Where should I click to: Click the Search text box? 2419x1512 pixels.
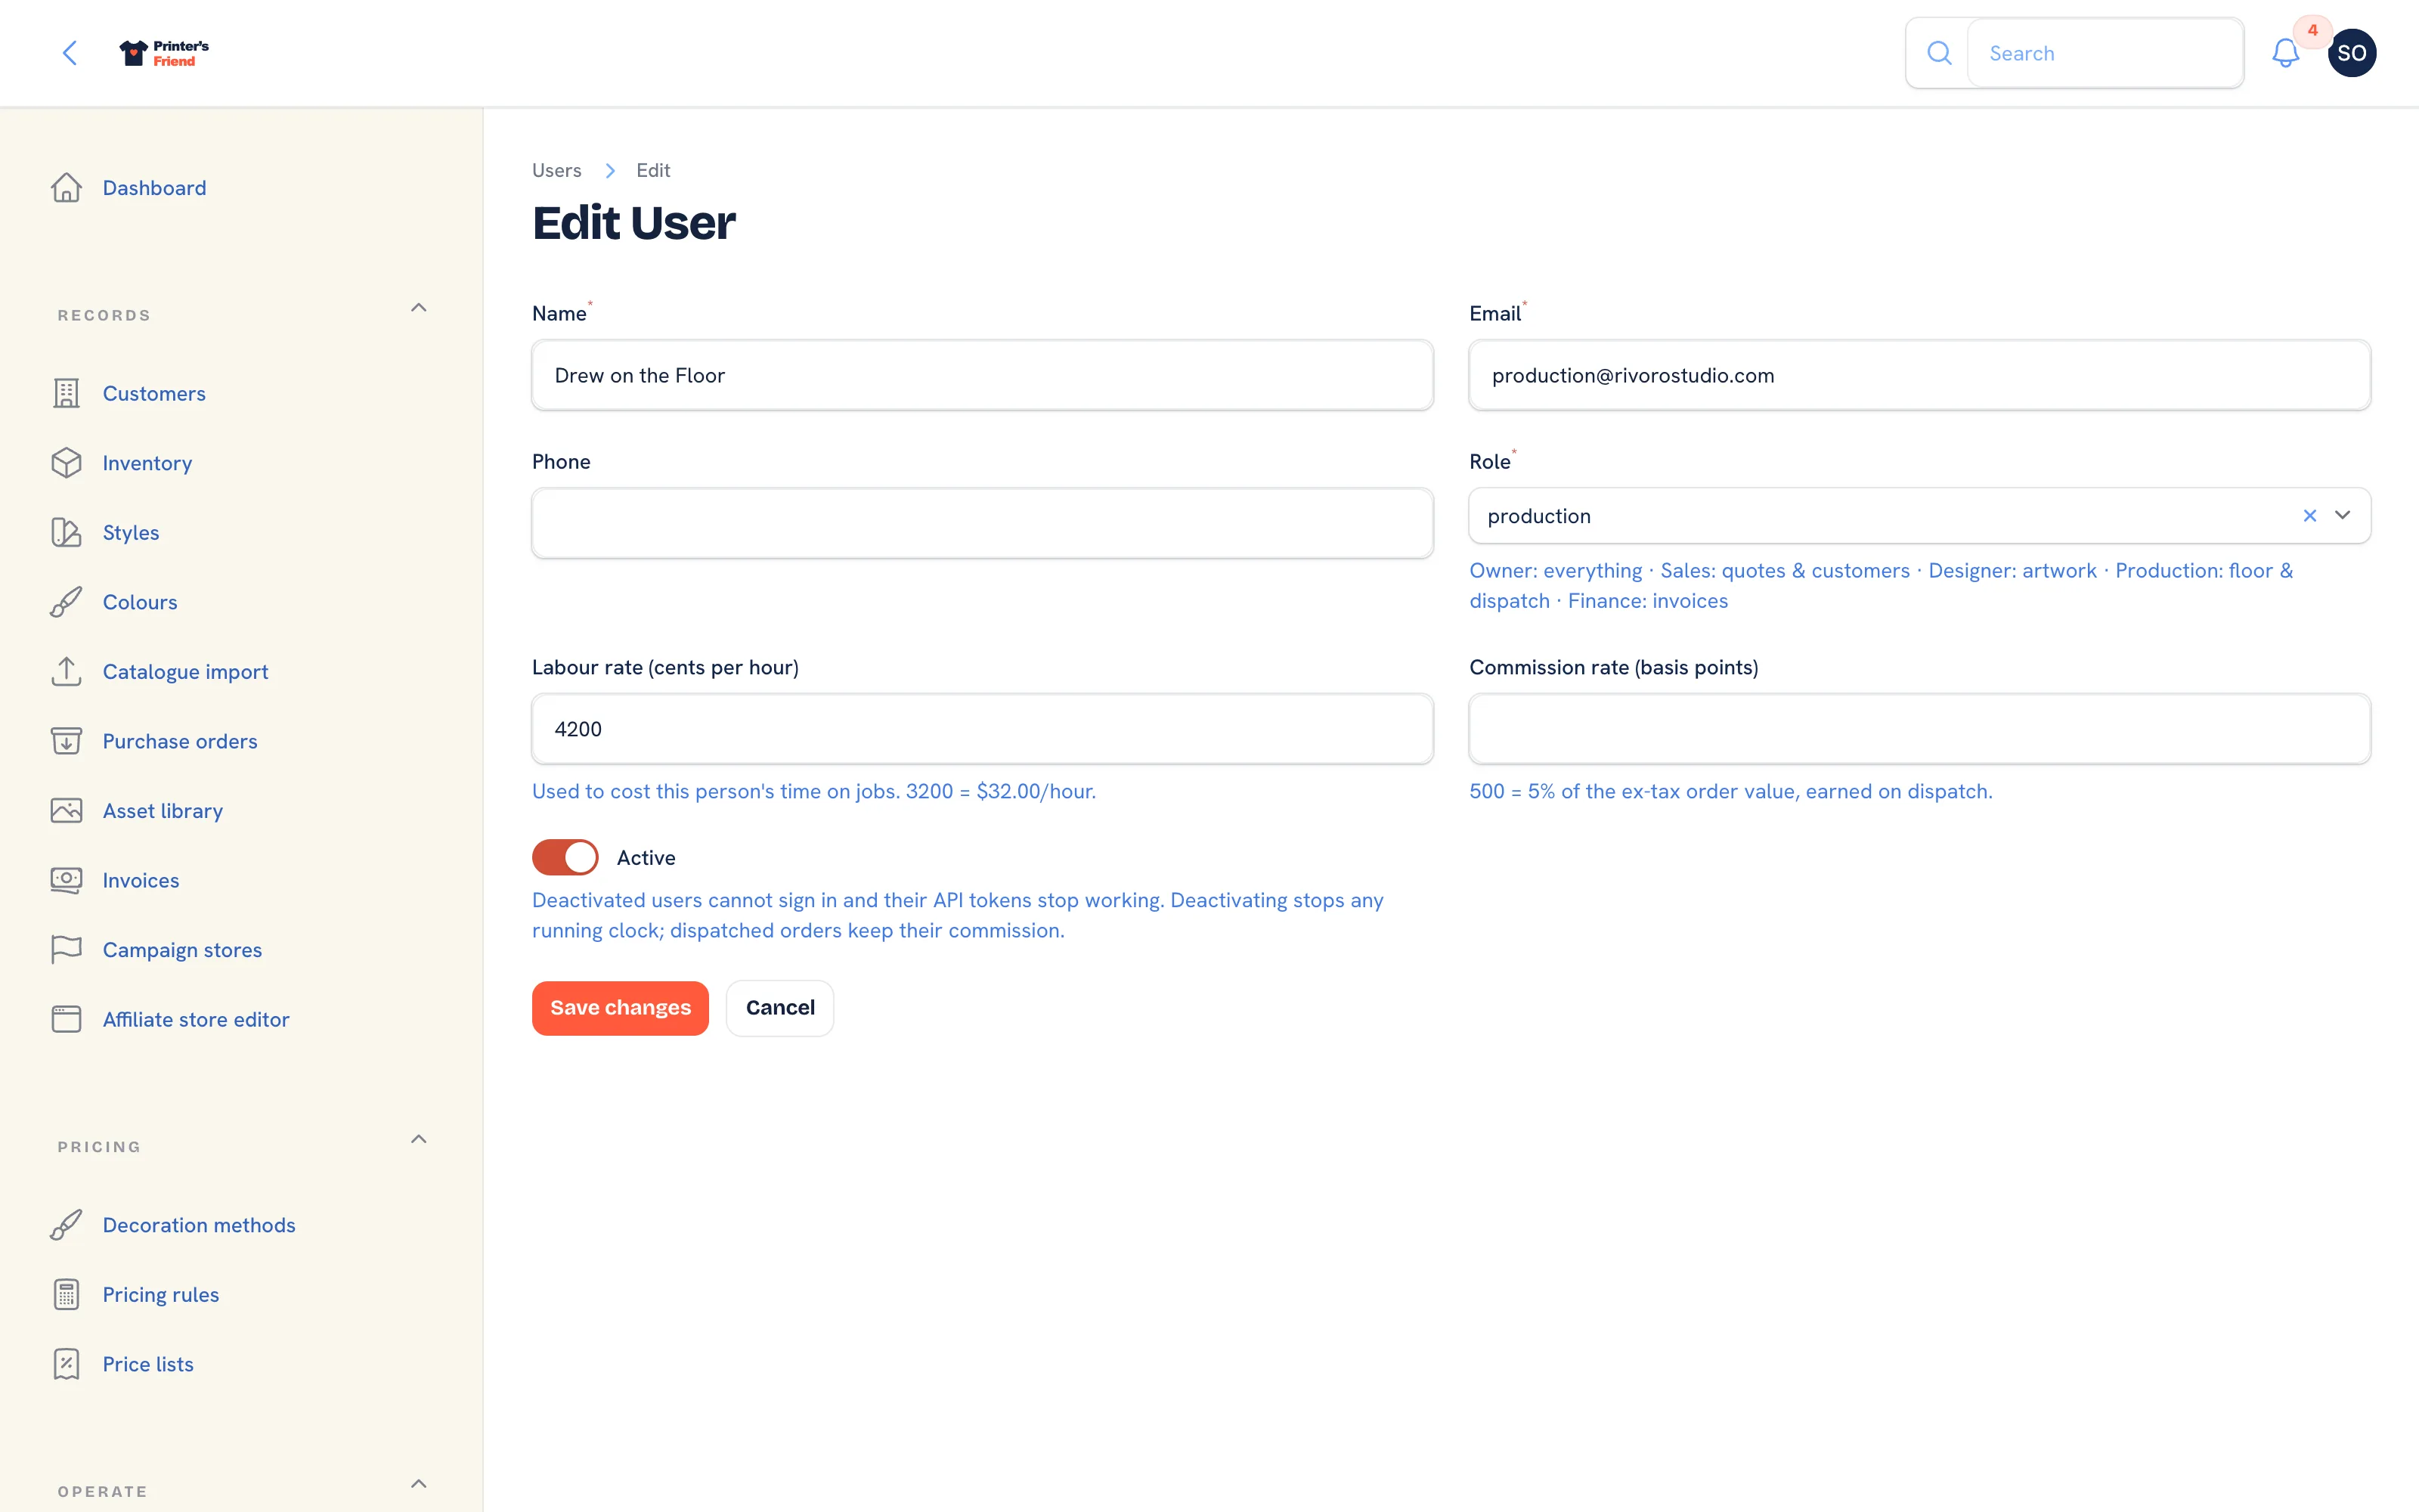coord(2105,53)
